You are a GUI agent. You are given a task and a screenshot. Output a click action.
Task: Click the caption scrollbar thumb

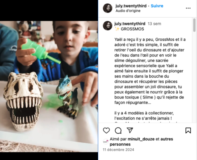click(x=194, y=25)
